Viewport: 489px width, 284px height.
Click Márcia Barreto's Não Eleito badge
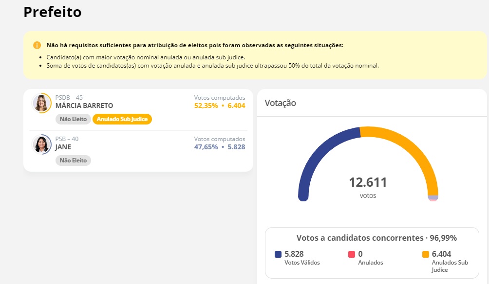coord(73,119)
